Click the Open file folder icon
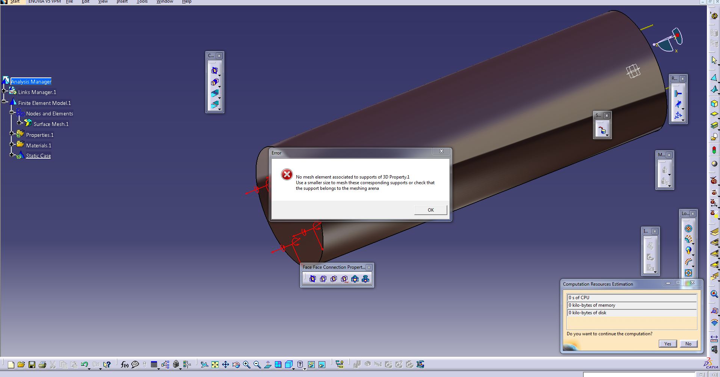Viewport: 720px width, 377px height. pos(21,365)
